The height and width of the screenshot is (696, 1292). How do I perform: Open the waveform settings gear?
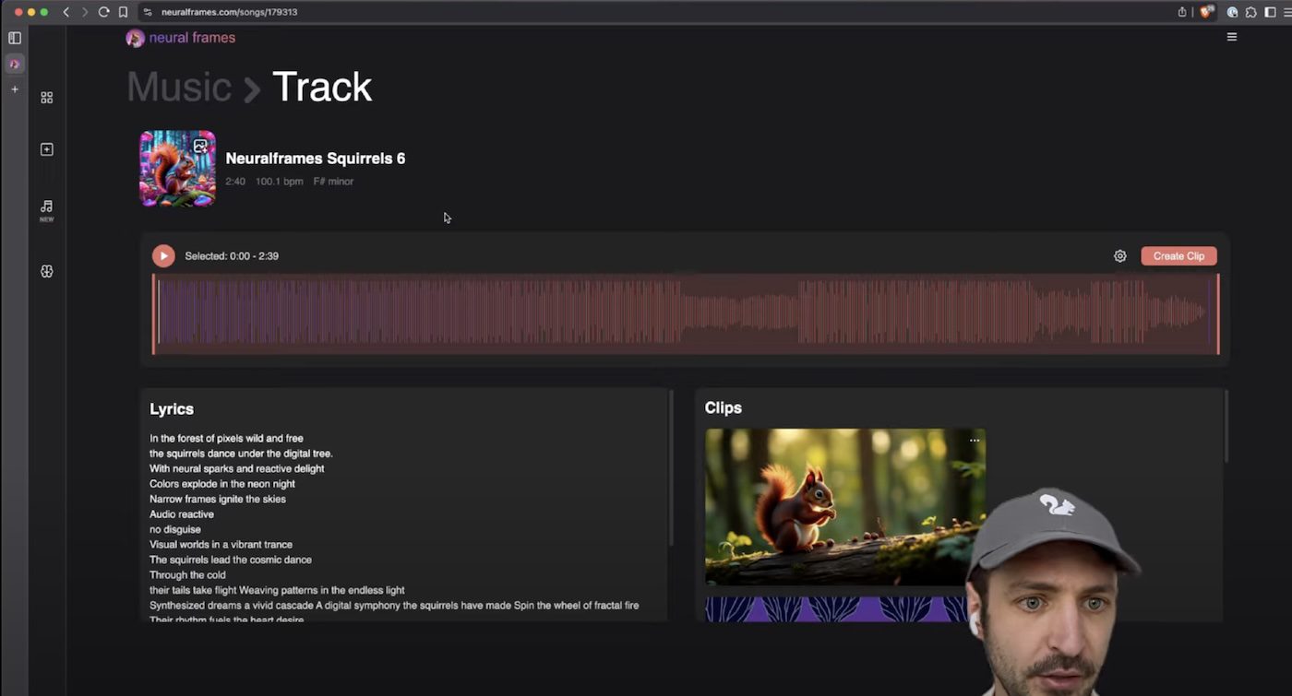(x=1119, y=256)
